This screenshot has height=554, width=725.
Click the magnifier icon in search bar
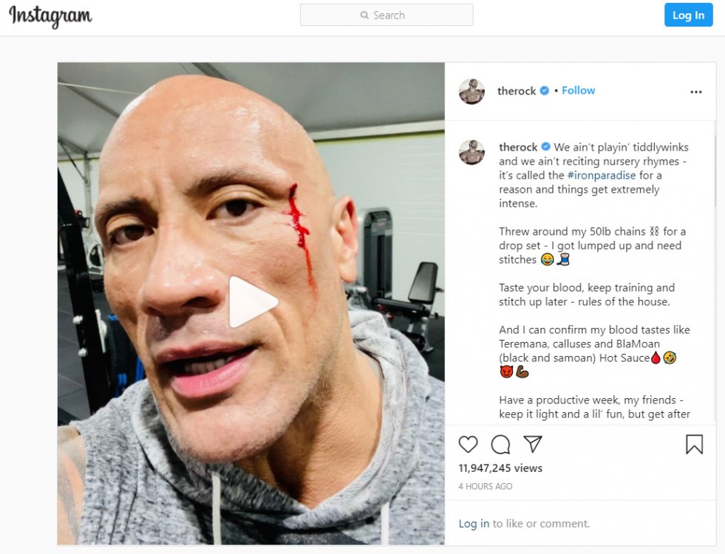tap(364, 16)
